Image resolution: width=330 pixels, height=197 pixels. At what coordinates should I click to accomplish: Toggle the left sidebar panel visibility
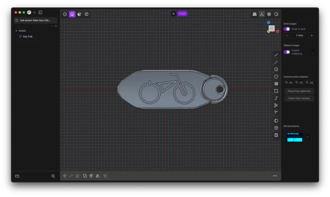click(40, 12)
